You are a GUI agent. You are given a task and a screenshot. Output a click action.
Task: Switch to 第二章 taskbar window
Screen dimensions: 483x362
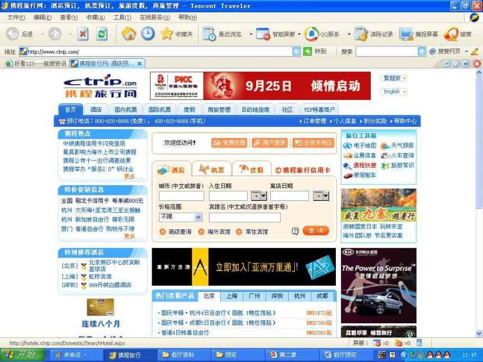(x=291, y=355)
